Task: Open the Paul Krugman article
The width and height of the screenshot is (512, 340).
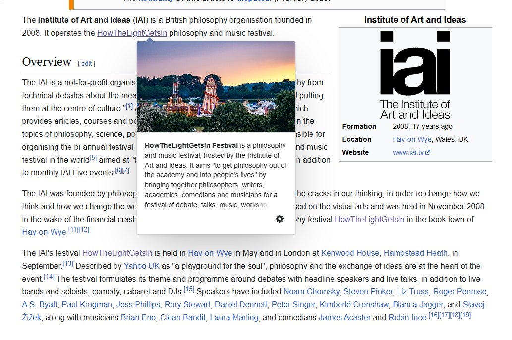Action: pyautogui.click(x=87, y=305)
